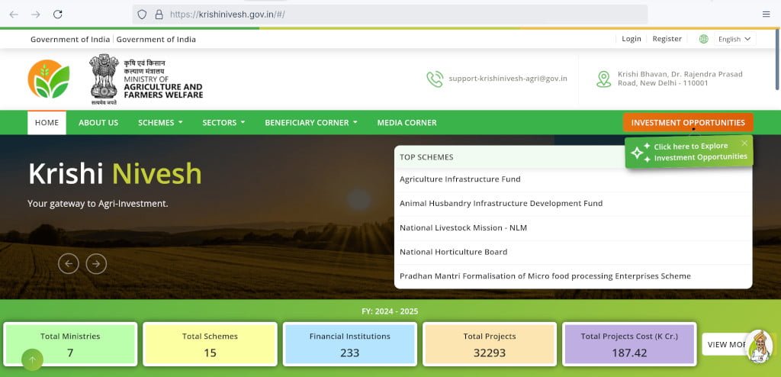Image resolution: width=781 pixels, height=377 pixels.
Task: Click the globe language icon
Action: 703,39
